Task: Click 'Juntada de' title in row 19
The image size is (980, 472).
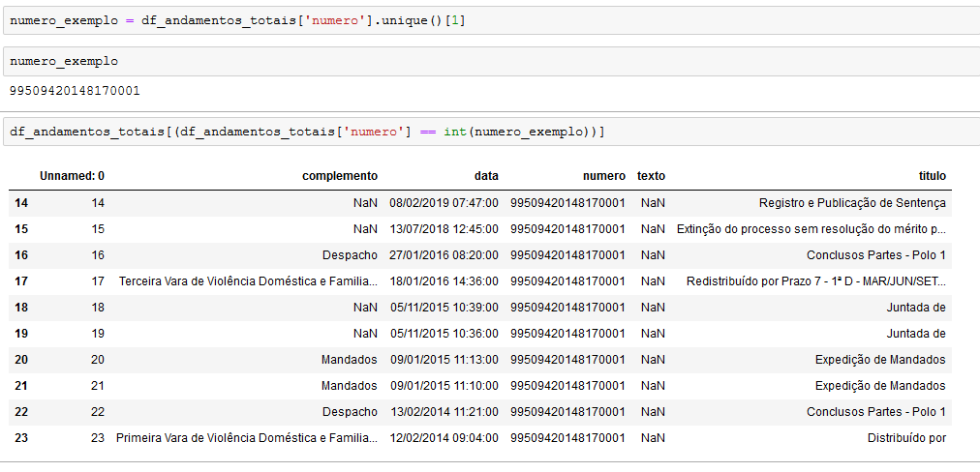Action: [916, 334]
